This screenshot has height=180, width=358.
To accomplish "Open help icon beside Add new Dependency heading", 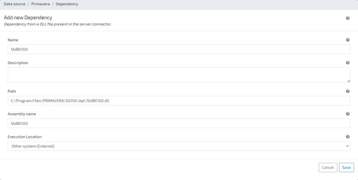I will [x=348, y=18].
